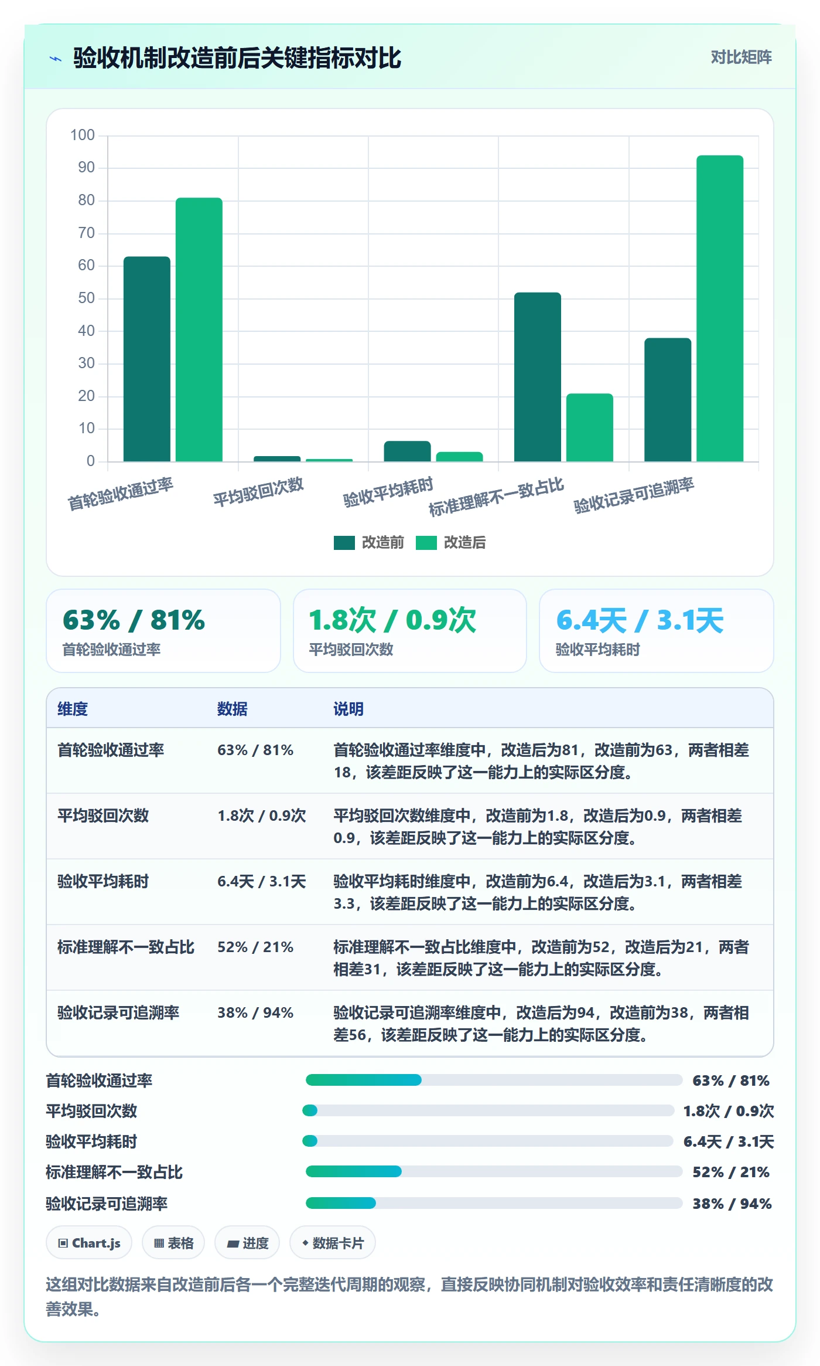This screenshot has width=820, height=1366.
Task: Click the 维度 table column header
Action: pos(73,709)
